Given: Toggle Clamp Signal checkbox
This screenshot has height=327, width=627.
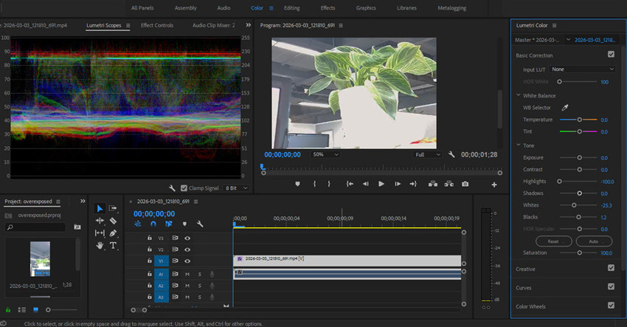Looking at the screenshot, I should (x=184, y=188).
